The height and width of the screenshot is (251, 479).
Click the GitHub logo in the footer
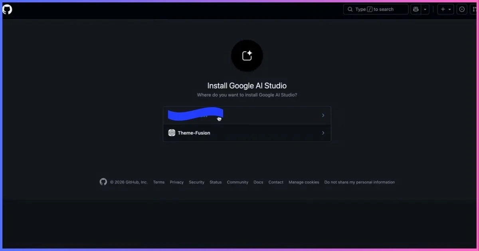[x=103, y=182]
